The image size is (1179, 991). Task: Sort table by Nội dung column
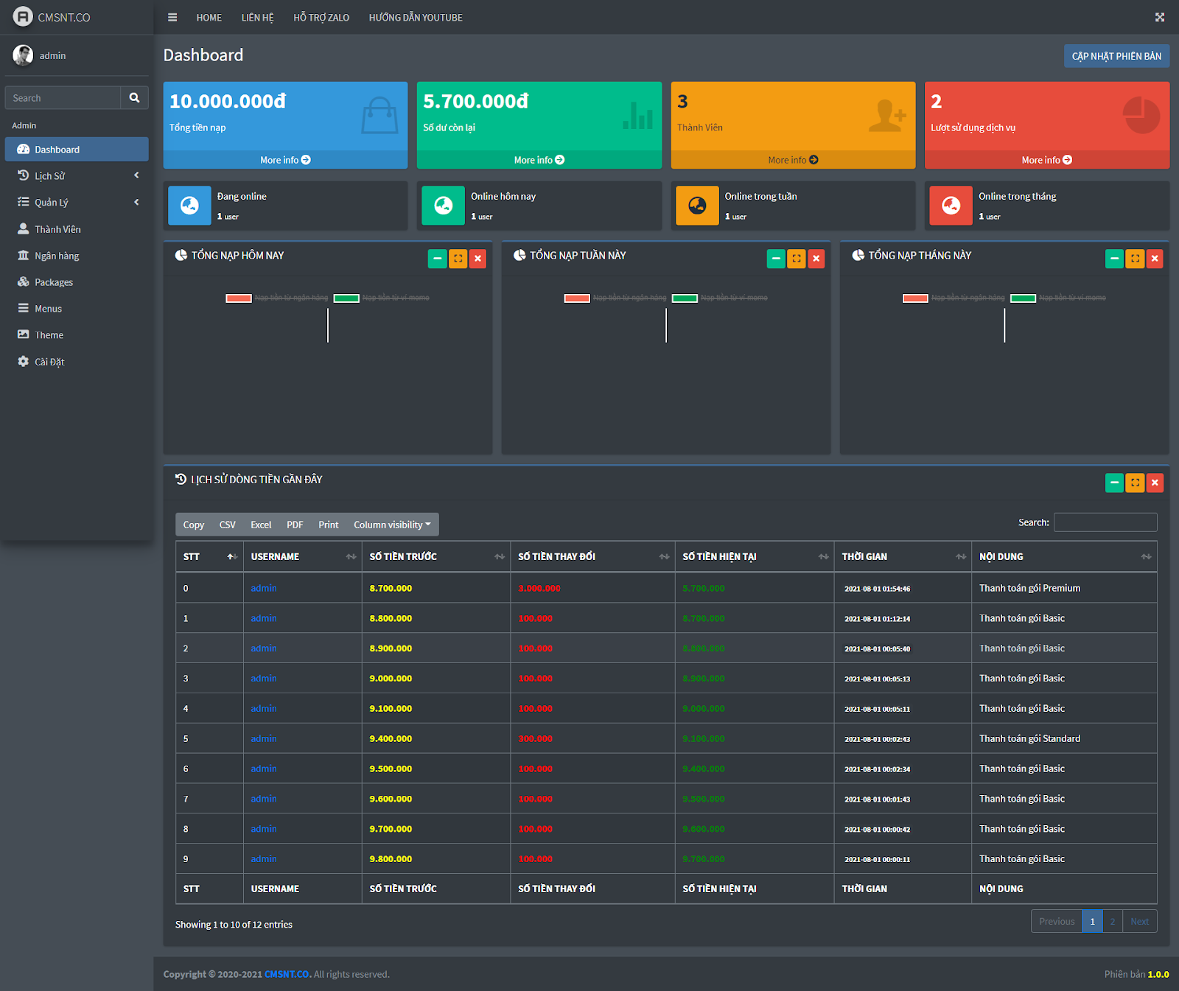point(1064,556)
